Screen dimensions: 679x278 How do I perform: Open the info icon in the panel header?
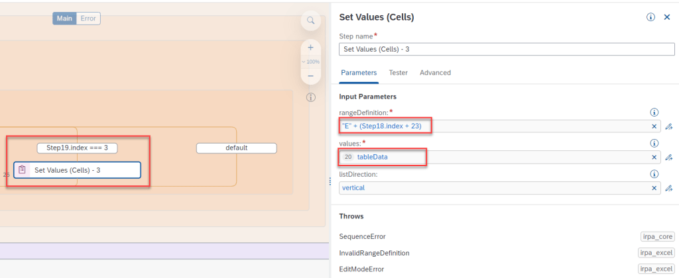coord(650,17)
